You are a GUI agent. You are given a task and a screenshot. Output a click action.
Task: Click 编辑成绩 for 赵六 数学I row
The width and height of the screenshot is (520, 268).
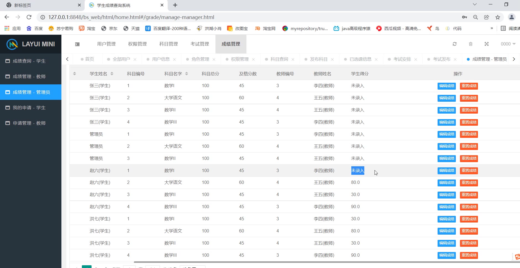pos(446,171)
